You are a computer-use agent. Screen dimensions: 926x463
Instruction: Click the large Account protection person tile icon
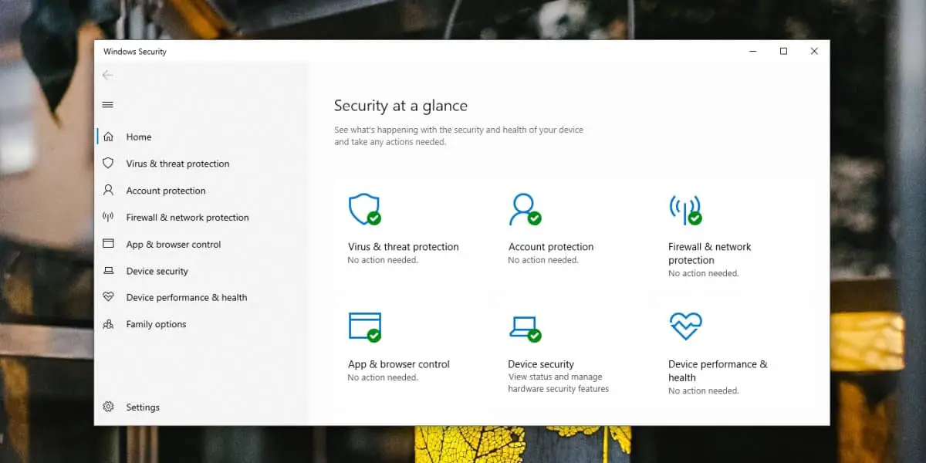coord(525,208)
